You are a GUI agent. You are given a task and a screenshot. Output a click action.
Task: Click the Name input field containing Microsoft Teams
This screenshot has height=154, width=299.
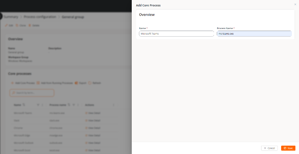click(176, 34)
